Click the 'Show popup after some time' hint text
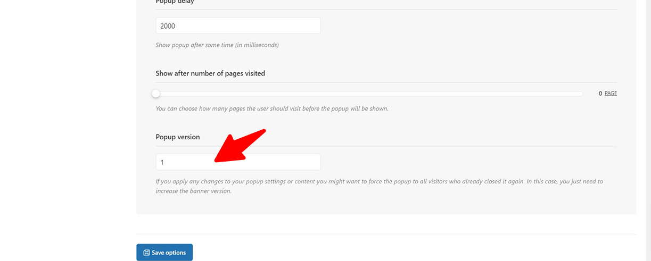This screenshot has width=651, height=261. [217, 45]
